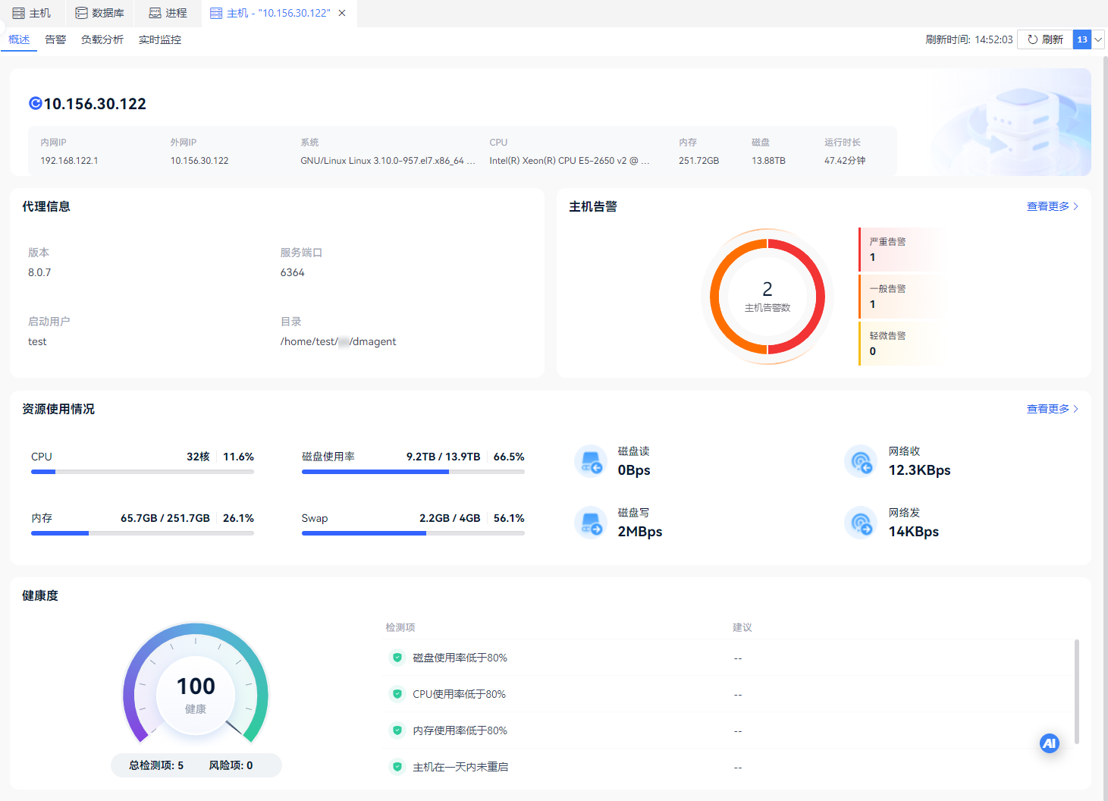Image resolution: width=1108 pixels, height=801 pixels.
Task: Close the 主机 - "10.156.30.122" tab
Action: [x=342, y=13]
